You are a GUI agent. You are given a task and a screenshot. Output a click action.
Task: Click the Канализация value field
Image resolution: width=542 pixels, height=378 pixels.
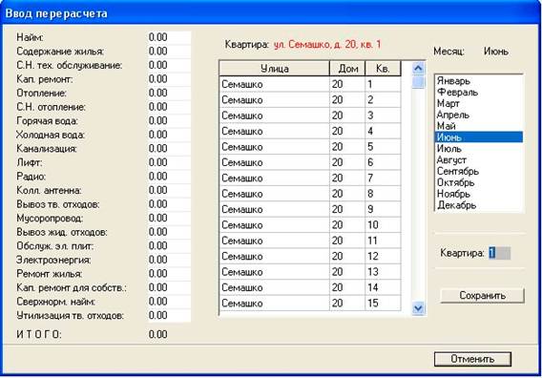(x=169, y=148)
